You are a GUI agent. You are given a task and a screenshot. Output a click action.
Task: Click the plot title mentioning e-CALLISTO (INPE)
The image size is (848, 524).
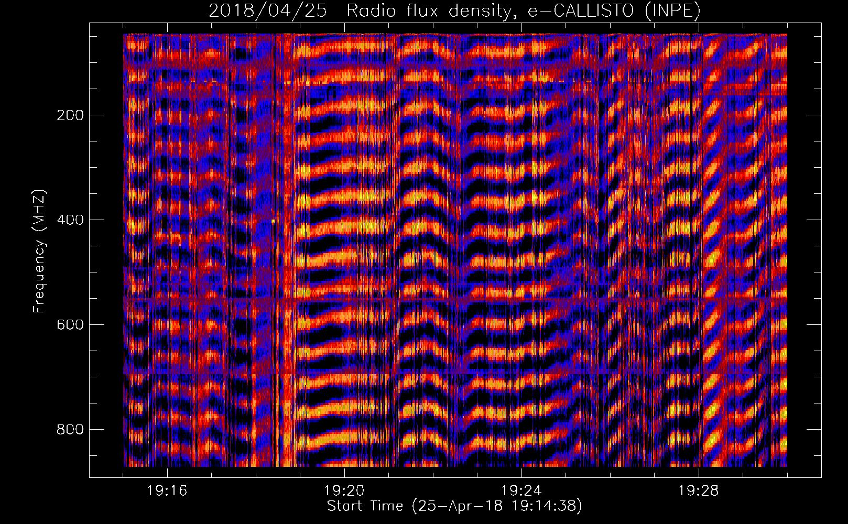[454, 10]
